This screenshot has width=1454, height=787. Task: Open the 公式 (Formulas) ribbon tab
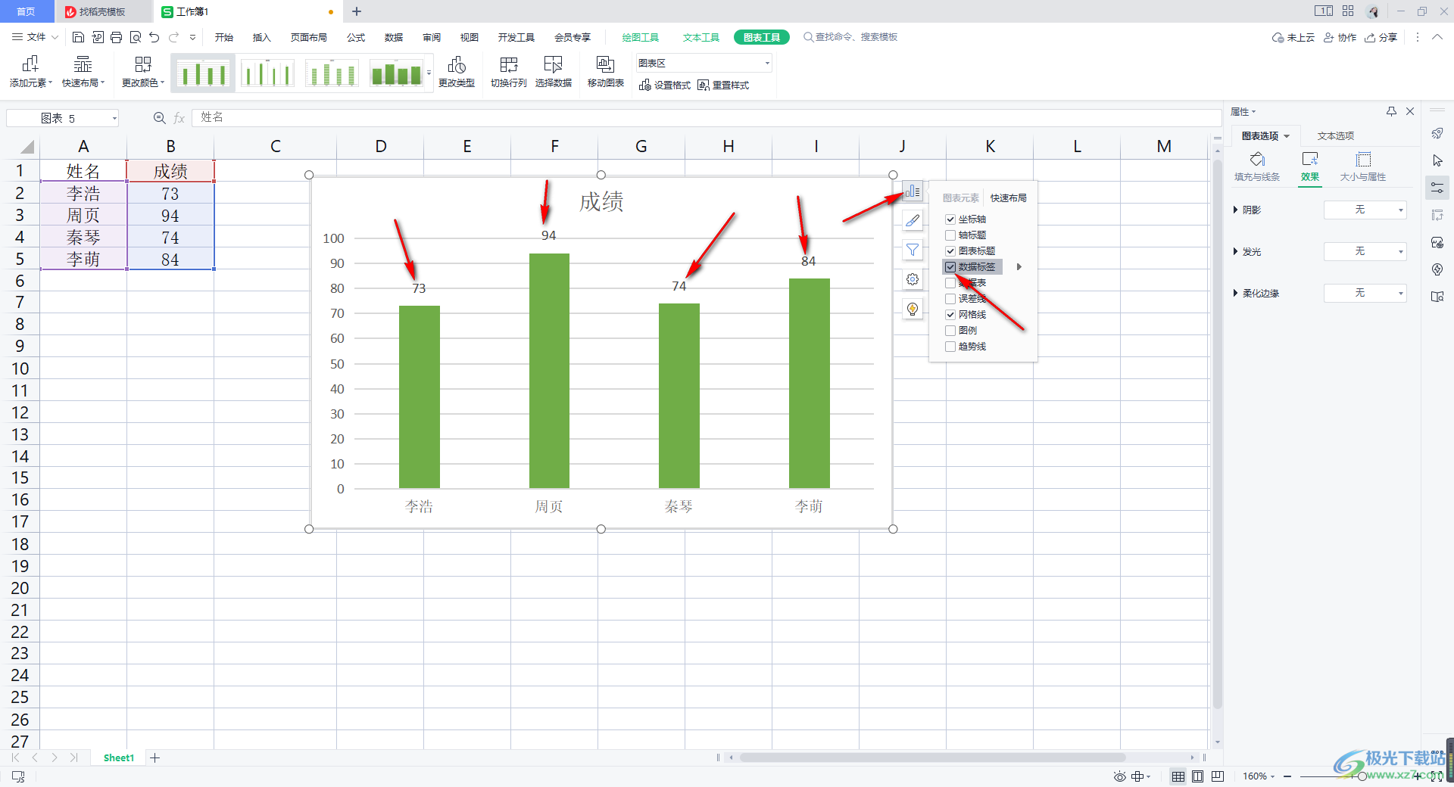point(356,37)
